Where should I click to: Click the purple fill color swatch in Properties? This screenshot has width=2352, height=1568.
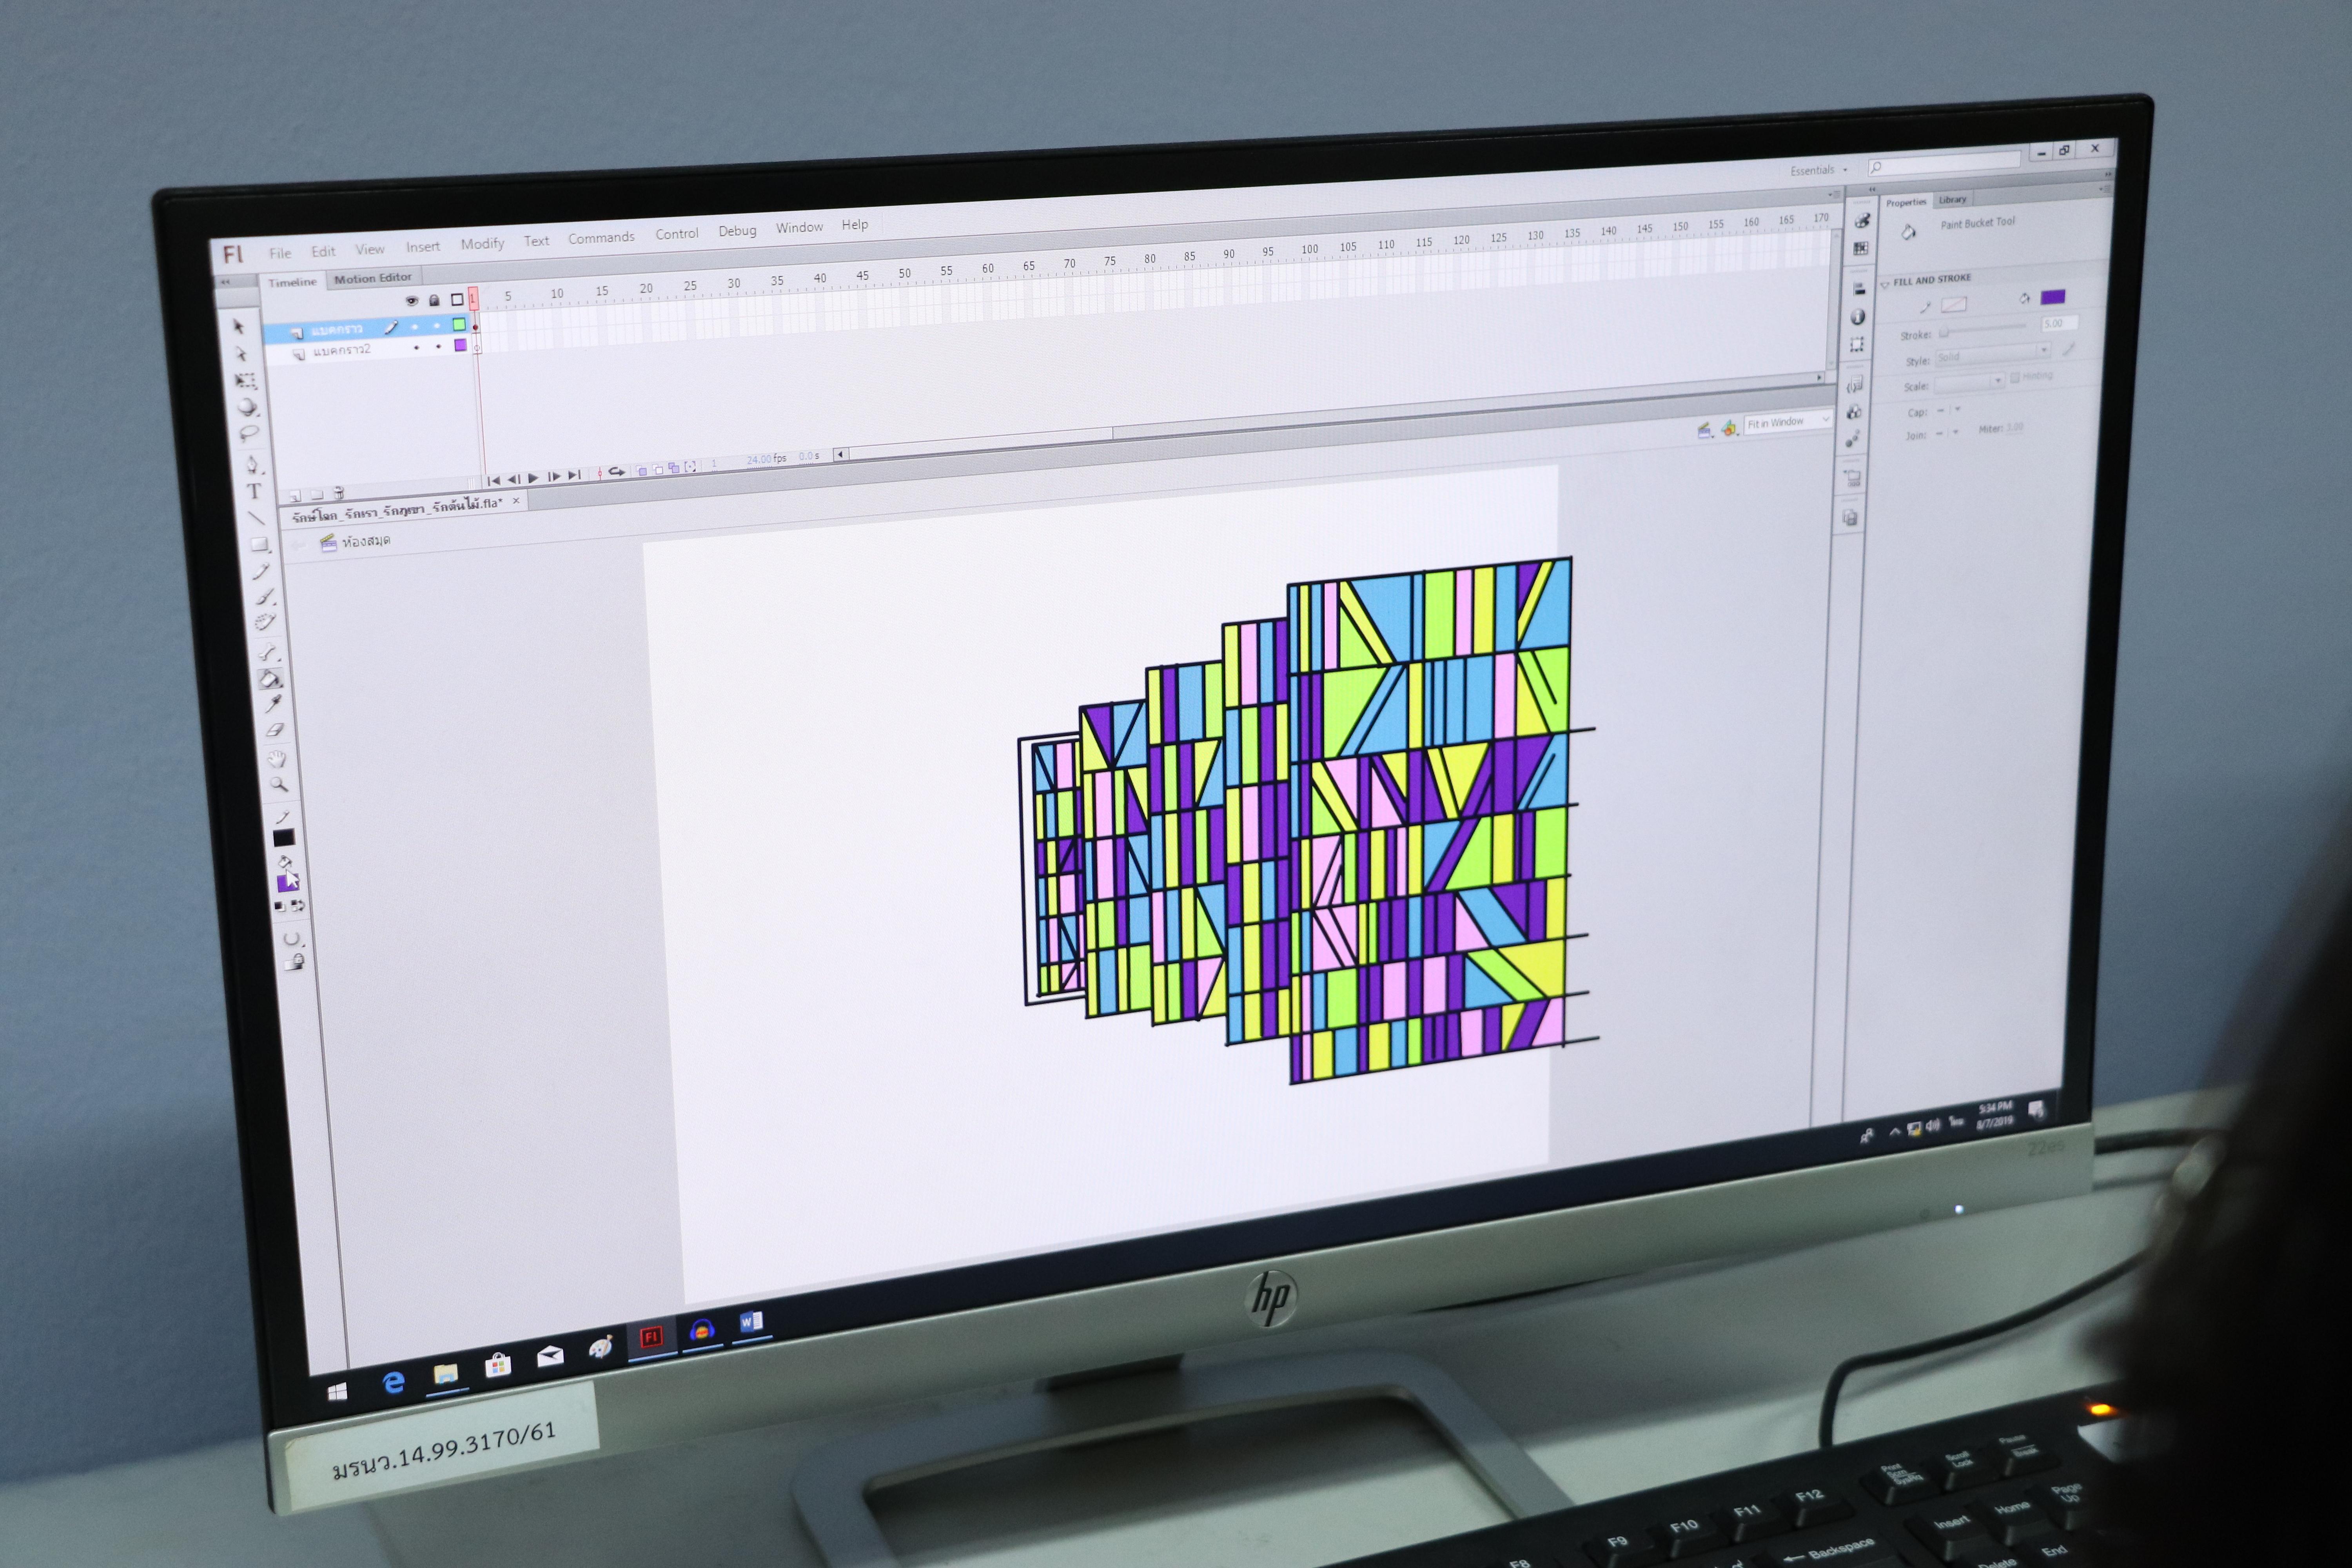pos(2052,297)
